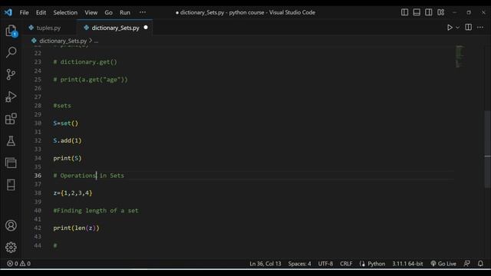Click line number 36 in gutter

(38, 176)
